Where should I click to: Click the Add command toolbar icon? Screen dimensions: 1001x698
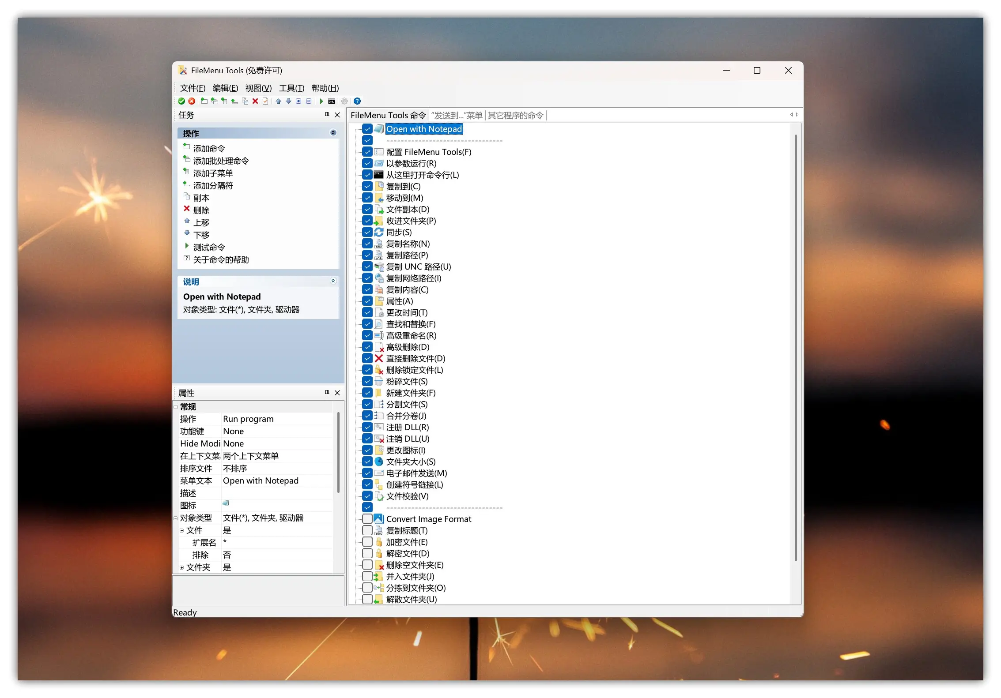[x=204, y=101]
